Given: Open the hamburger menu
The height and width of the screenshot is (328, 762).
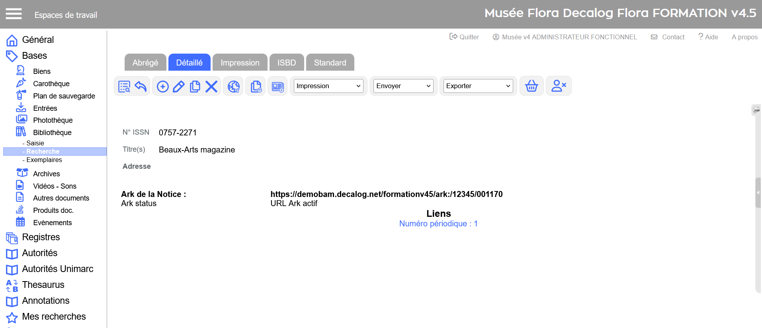Looking at the screenshot, I should (14, 14).
